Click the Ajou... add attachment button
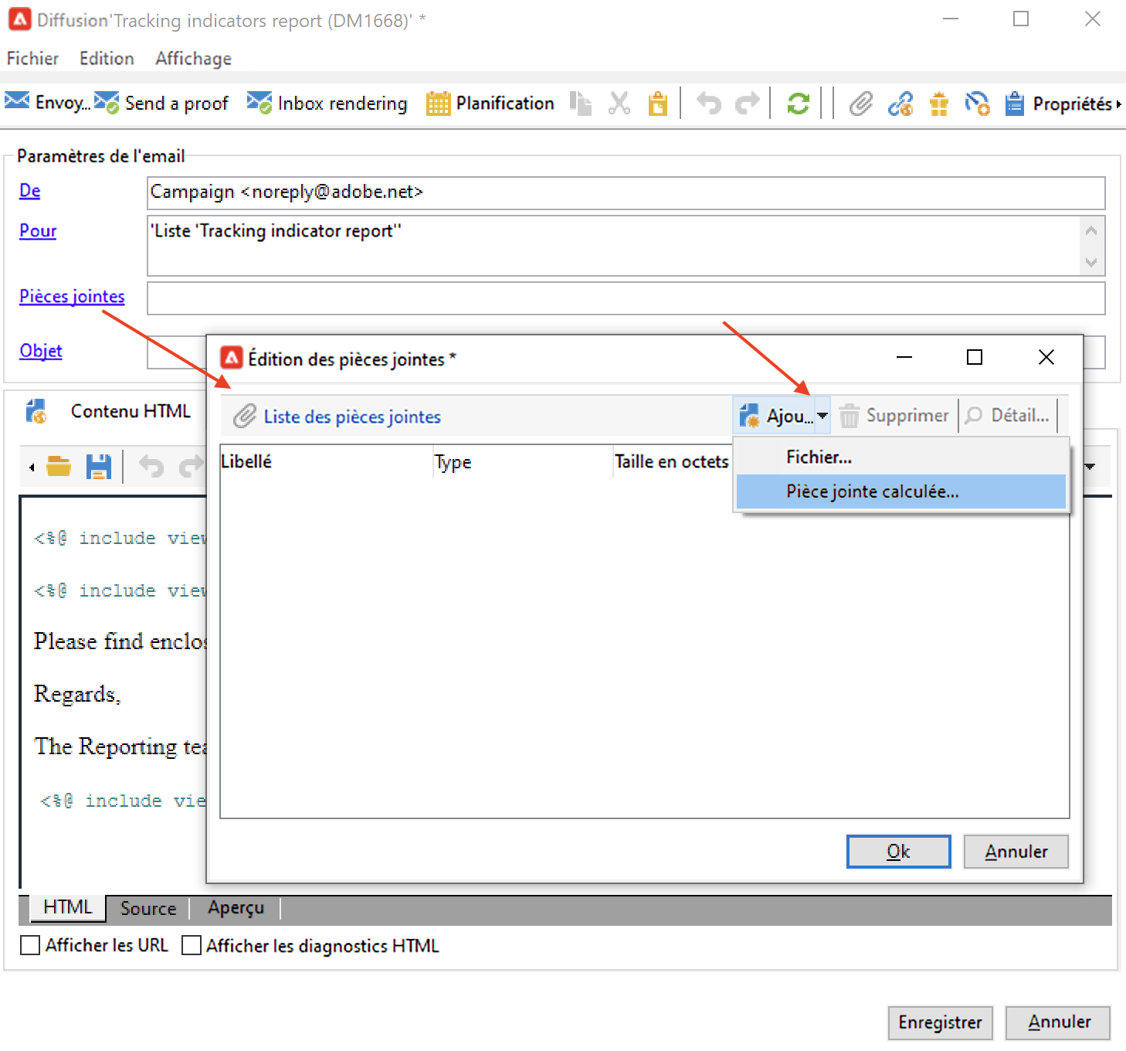 (775, 416)
